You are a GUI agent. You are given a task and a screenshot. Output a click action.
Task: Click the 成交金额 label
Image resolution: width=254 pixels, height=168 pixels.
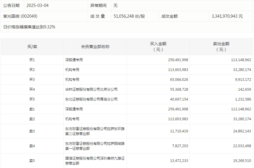point(170,16)
